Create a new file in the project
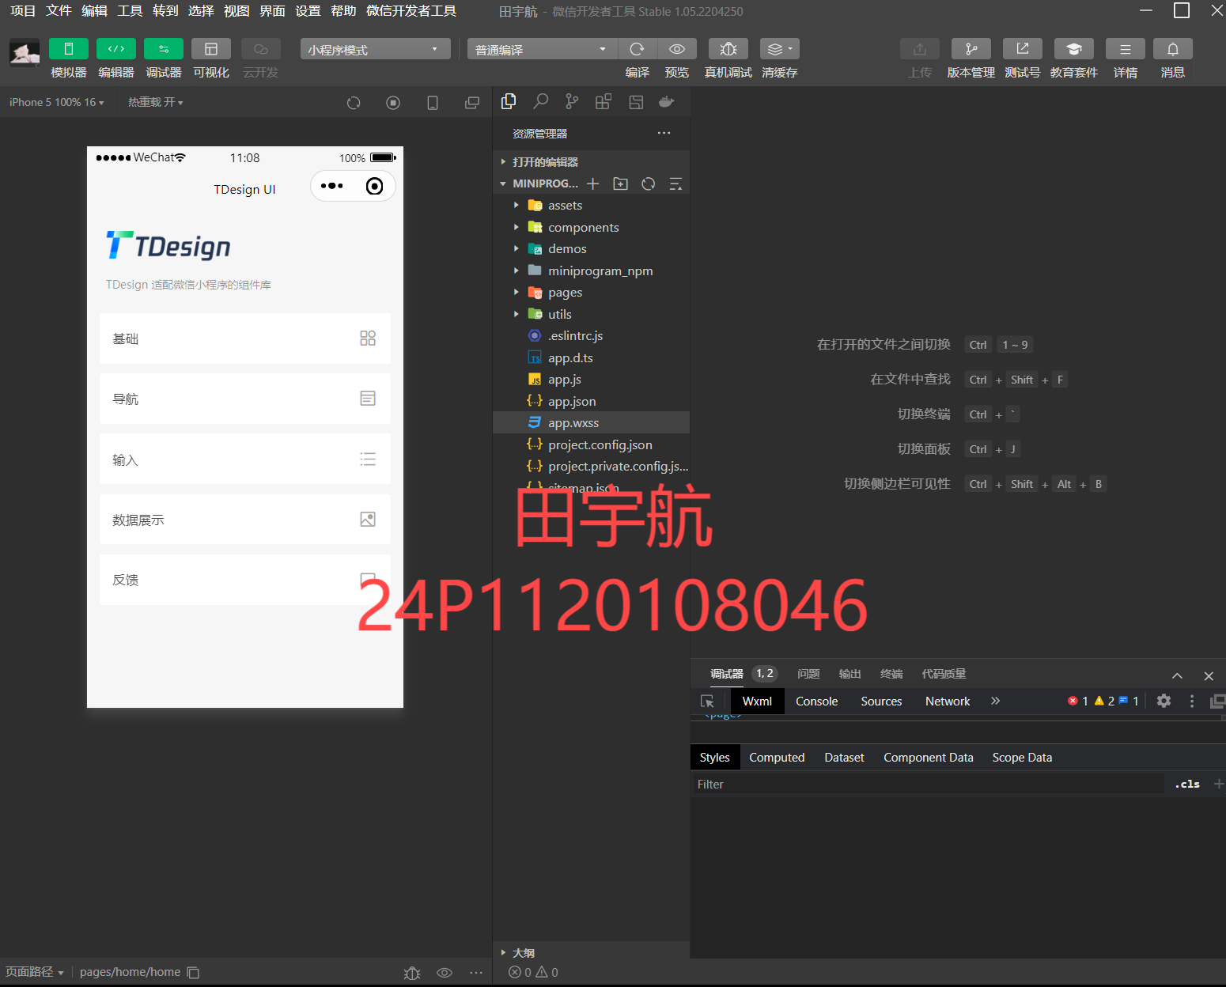The height and width of the screenshot is (987, 1226). [x=592, y=183]
